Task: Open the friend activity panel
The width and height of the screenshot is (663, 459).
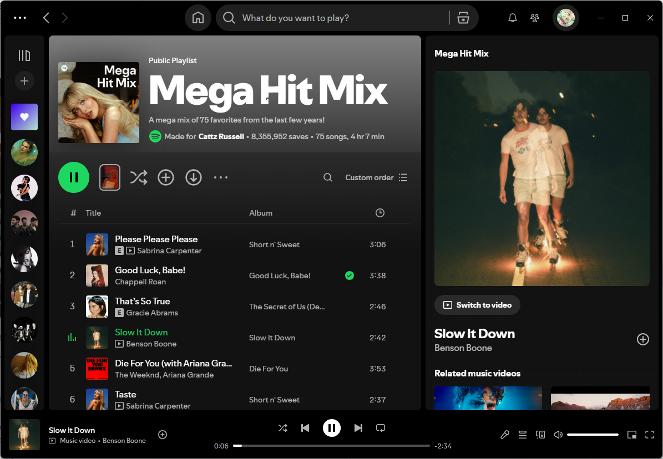Action: point(534,18)
